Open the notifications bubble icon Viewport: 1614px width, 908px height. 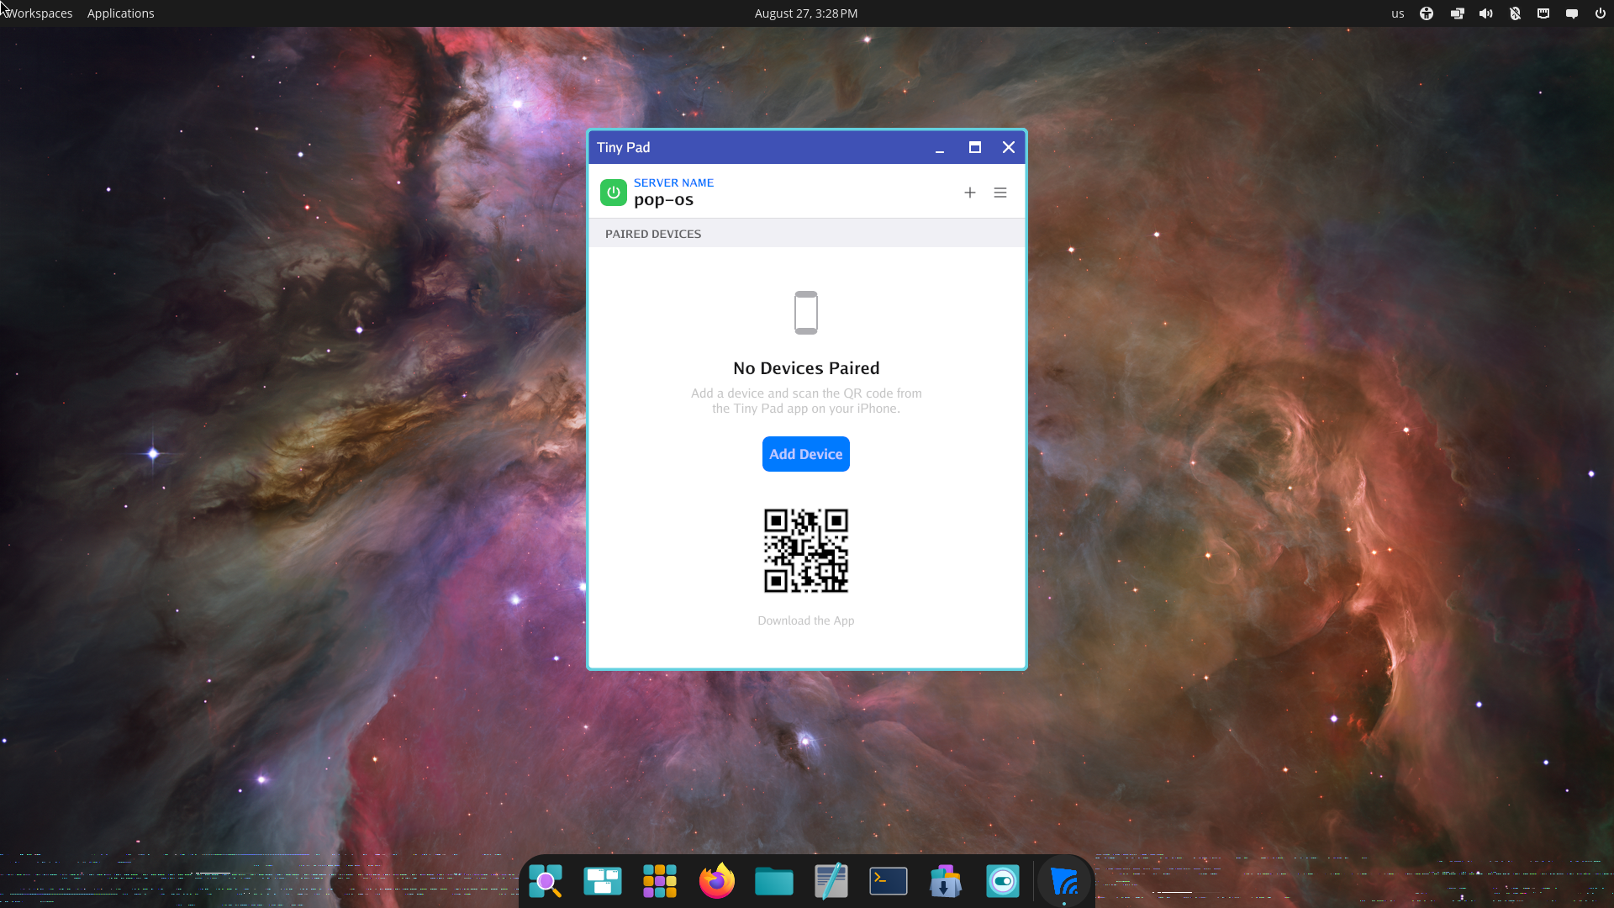pyautogui.click(x=1572, y=13)
